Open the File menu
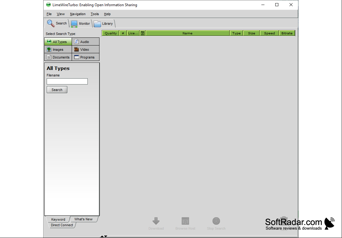The image size is (342, 238). 49,14
